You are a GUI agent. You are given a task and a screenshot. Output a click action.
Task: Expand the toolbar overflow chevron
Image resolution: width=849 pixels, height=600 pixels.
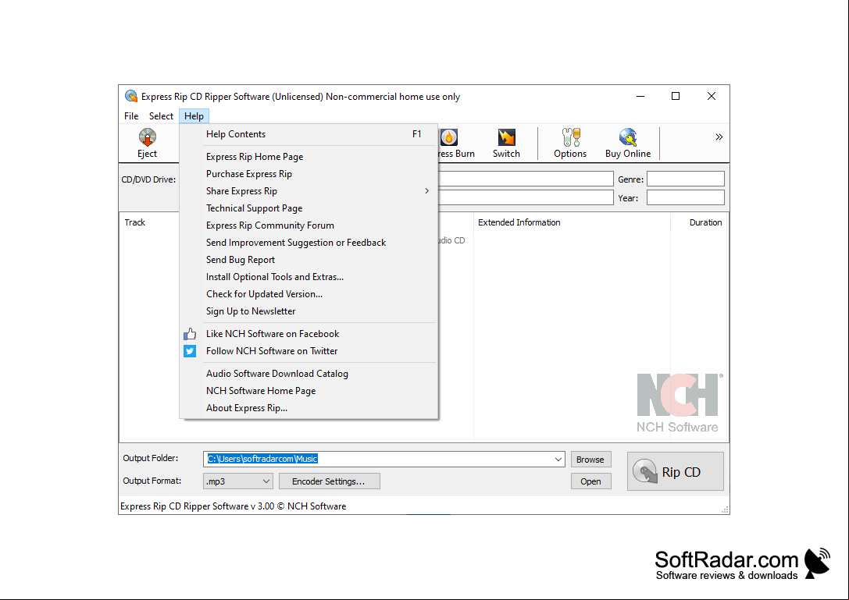[x=719, y=137]
